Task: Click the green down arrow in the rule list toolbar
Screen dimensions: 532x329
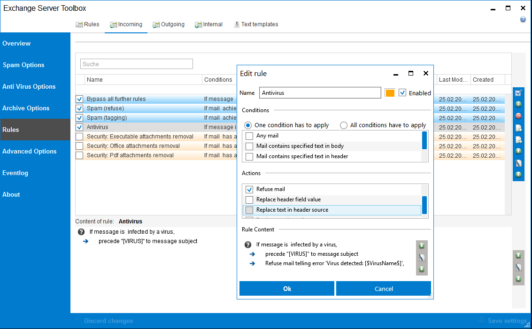Action: point(518,175)
